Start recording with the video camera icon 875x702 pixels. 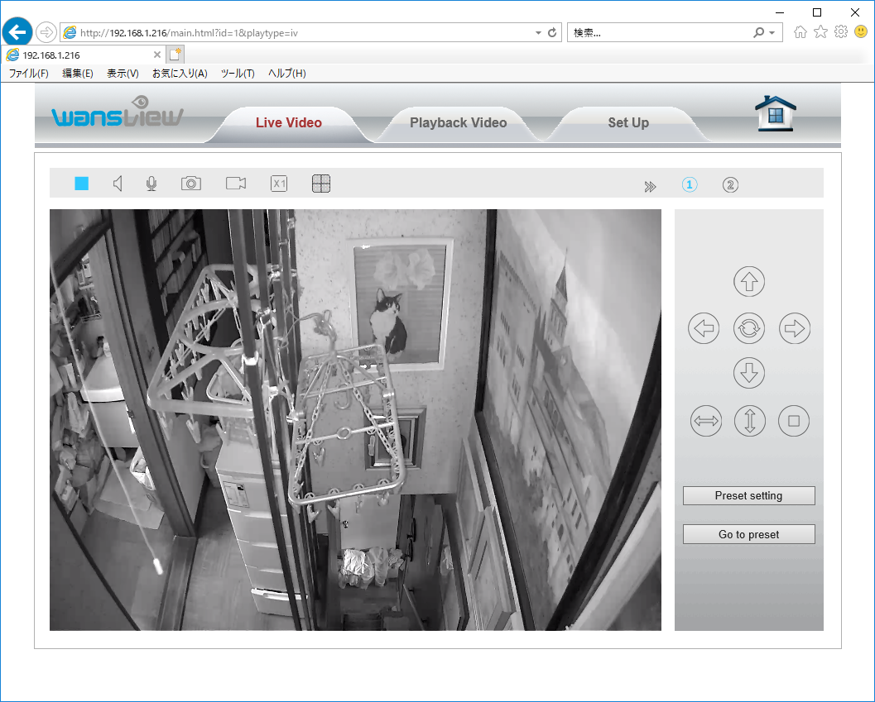coord(236,184)
